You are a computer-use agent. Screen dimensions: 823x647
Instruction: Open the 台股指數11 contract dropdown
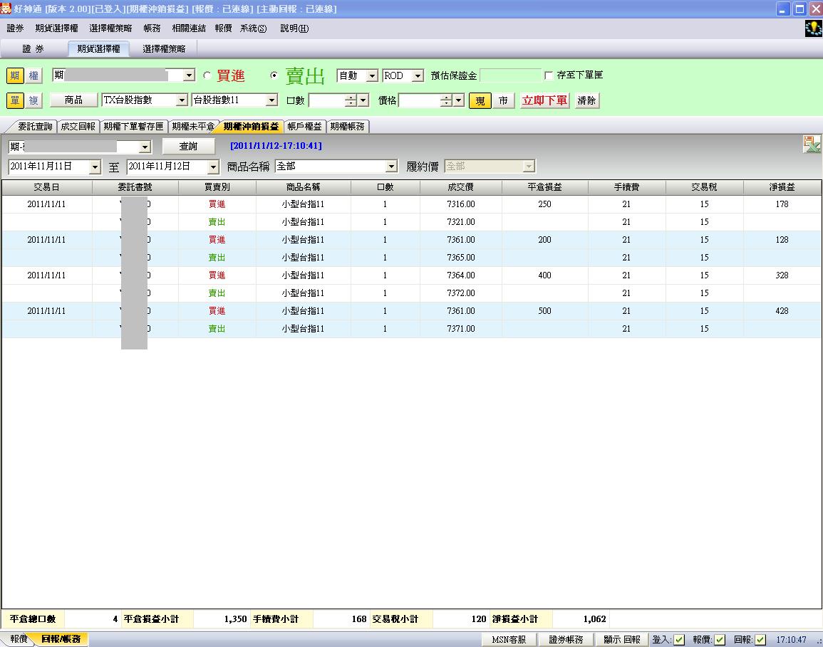(x=271, y=100)
